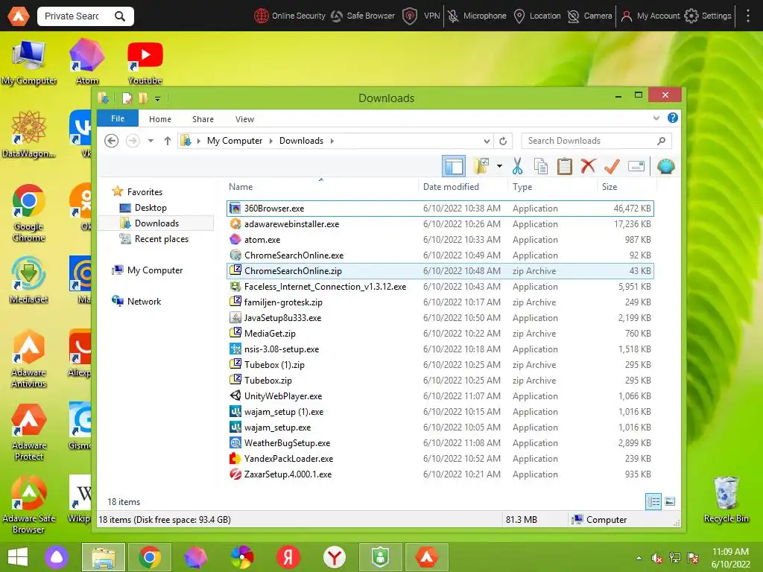The image size is (763, 572).
Task: Open the Quick Access Toolbar customize dropdown
Action: [x=158, y=99]
